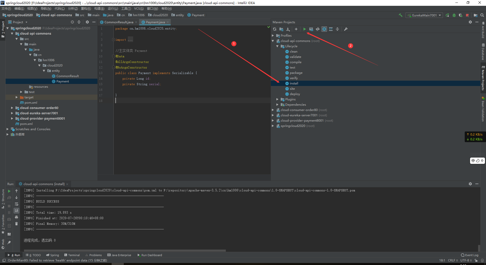Click Show Dependencies icon in Maven toolbar
486x265 pixels.
click(331, 29)
